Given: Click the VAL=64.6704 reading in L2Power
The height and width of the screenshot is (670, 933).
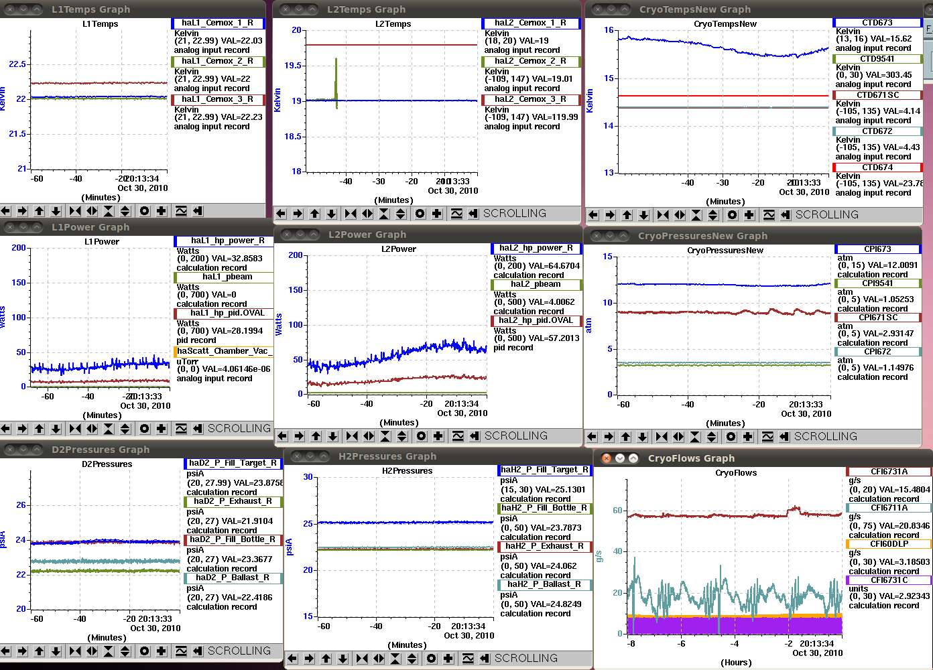Looking at the screenshot, I should pos(554,266).
